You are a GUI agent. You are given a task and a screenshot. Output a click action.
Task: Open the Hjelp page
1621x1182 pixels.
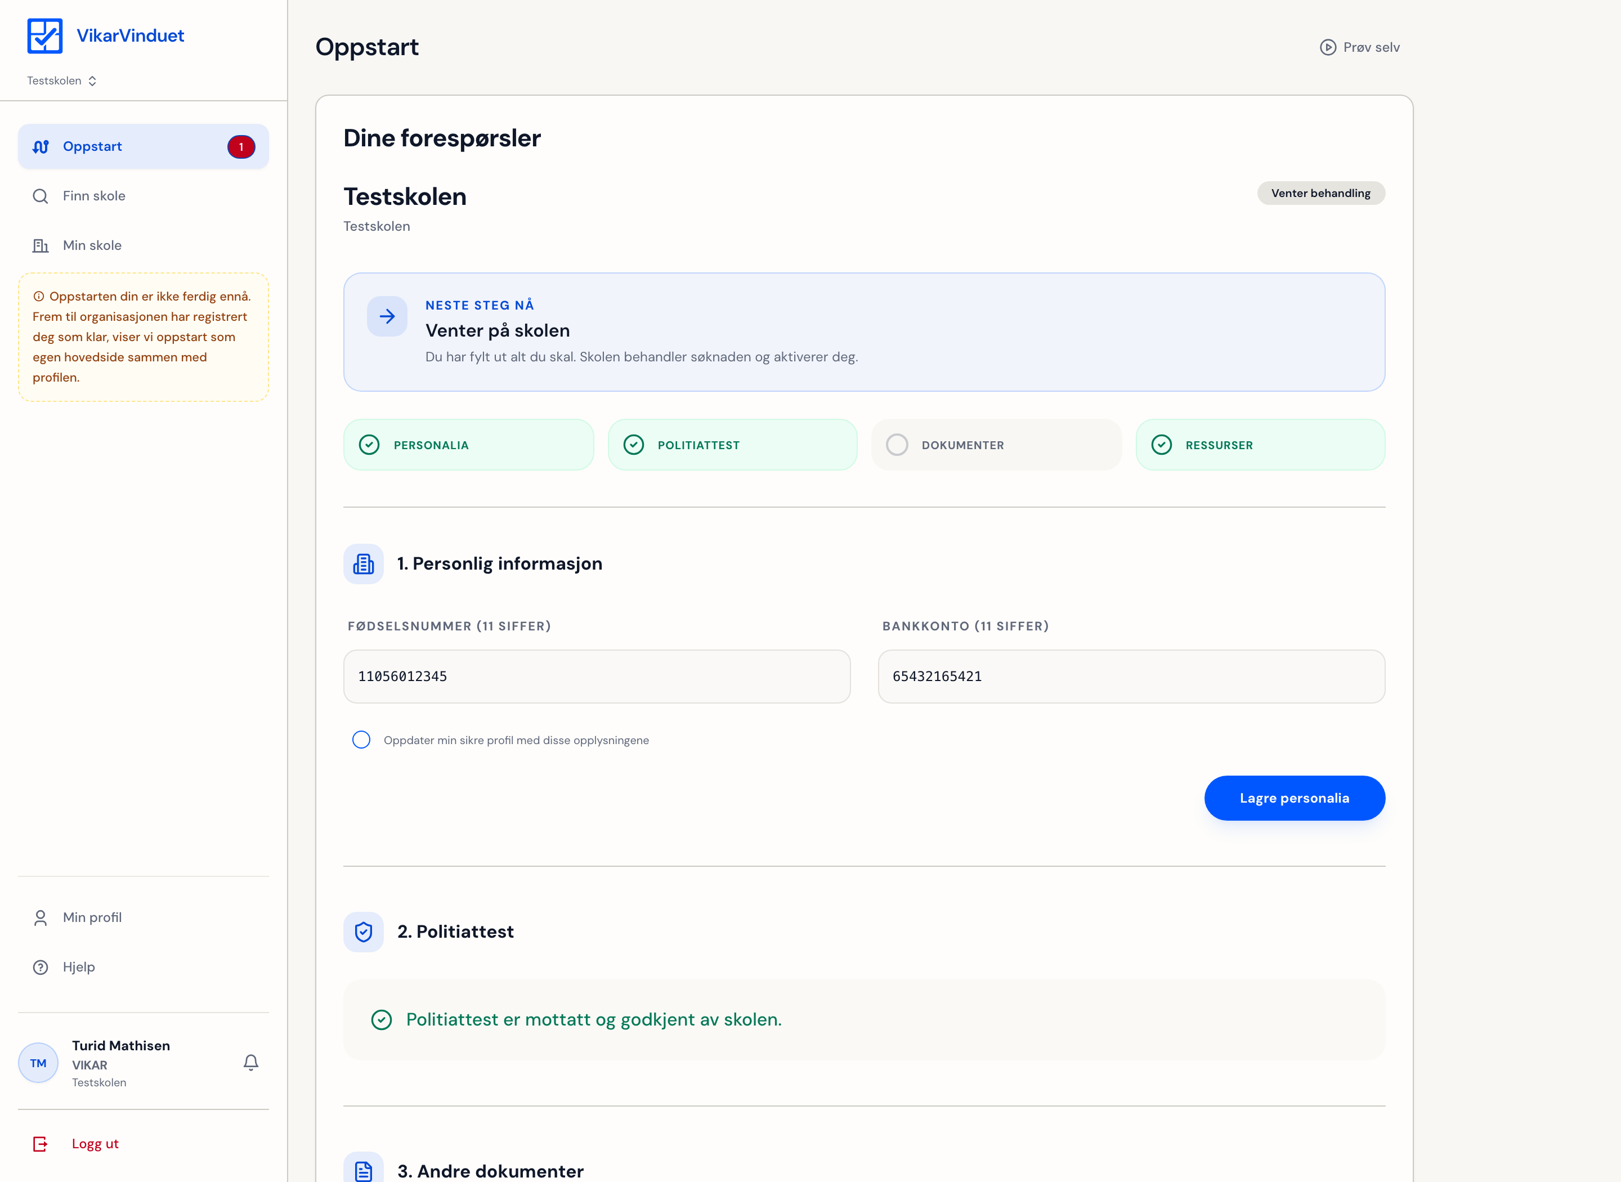point(143,966)
